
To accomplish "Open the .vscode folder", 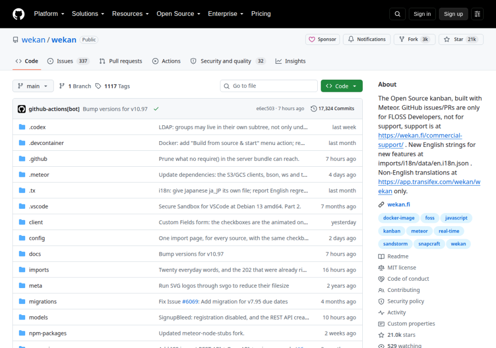I will (x=39, y=206).
